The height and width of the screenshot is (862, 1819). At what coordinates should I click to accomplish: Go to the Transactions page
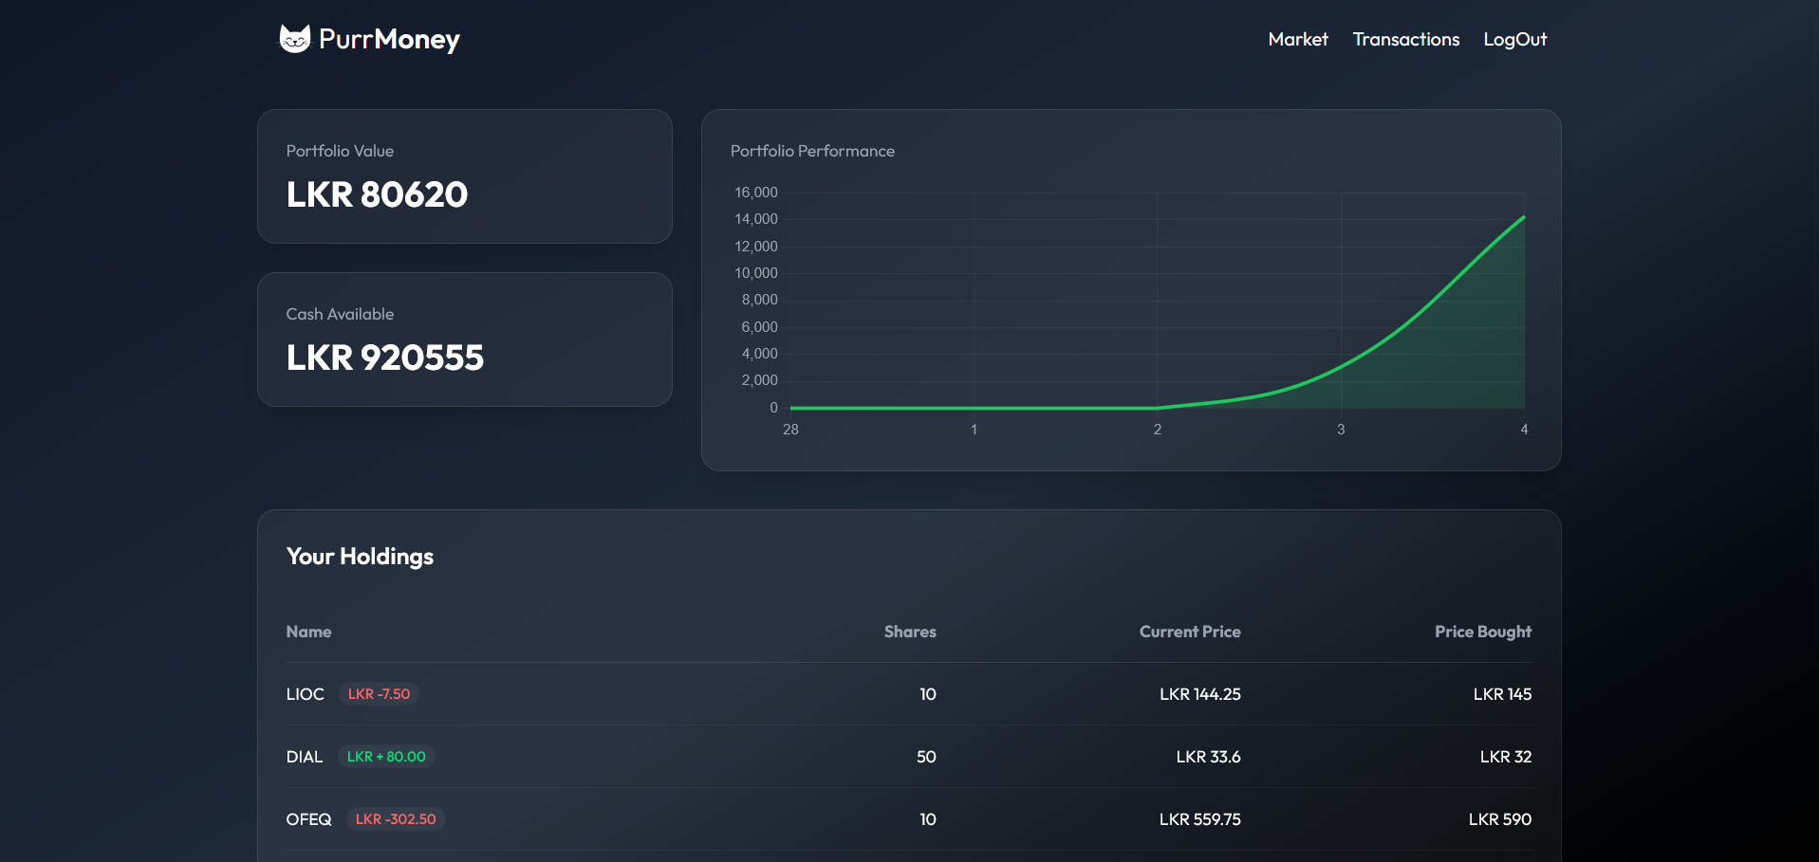[1406, 39]
